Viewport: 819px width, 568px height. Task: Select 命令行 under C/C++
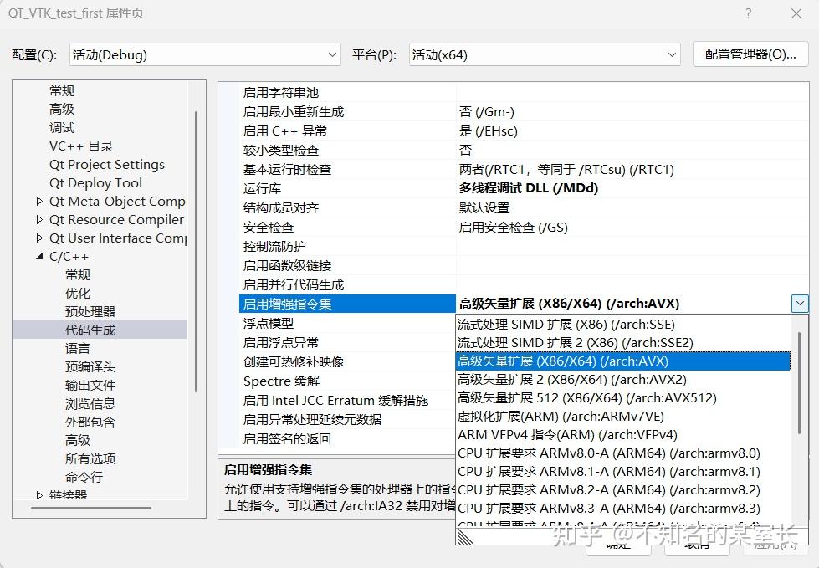(84, 477)
